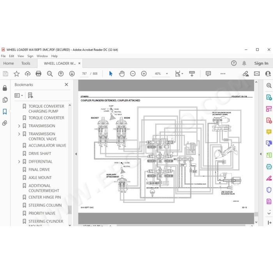The height and width of the screenshot is (273, 273).
Task: Switch to the Tools tab
Action: (x=26, y=63)
